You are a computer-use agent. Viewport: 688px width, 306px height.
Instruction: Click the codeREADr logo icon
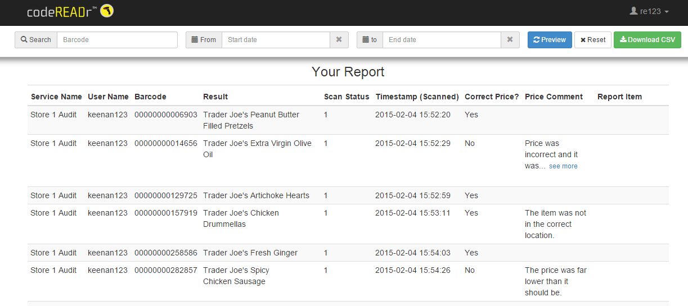(x=107, y=11)
